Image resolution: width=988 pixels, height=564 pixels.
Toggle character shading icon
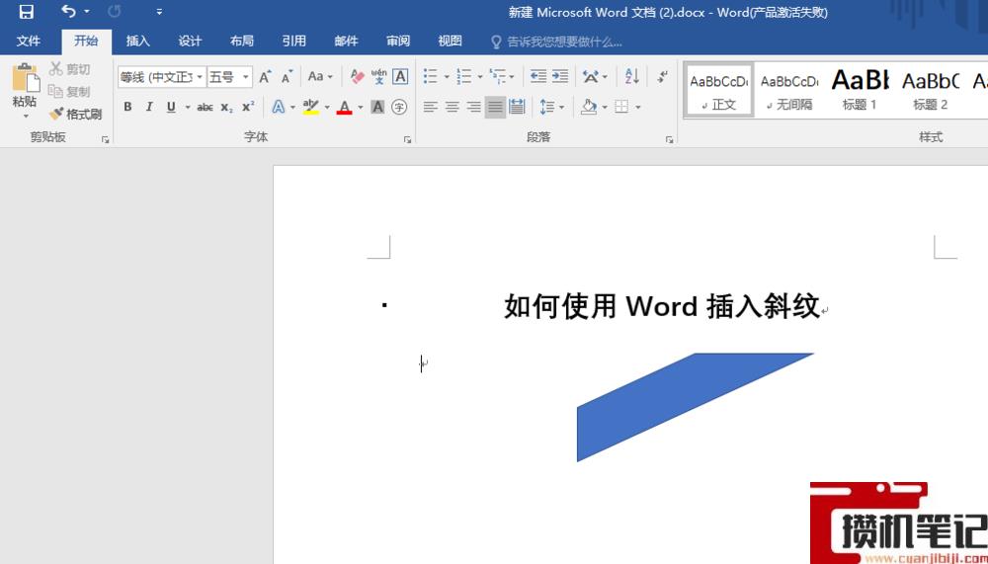click(x=377, y=107)
